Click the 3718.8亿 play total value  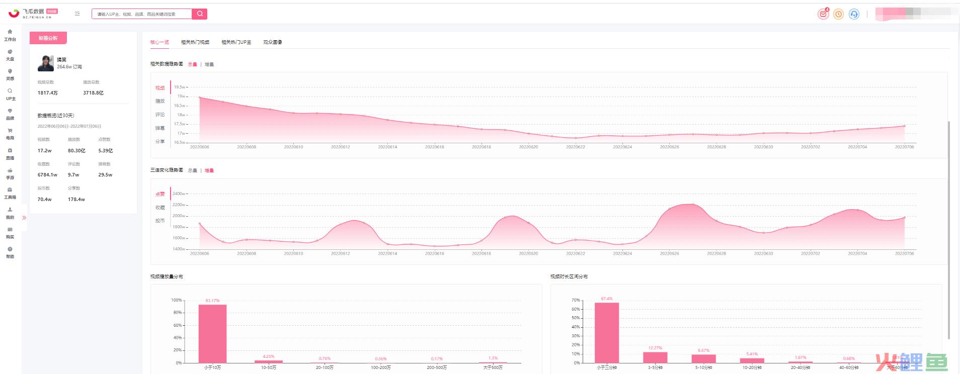[93, 93]
